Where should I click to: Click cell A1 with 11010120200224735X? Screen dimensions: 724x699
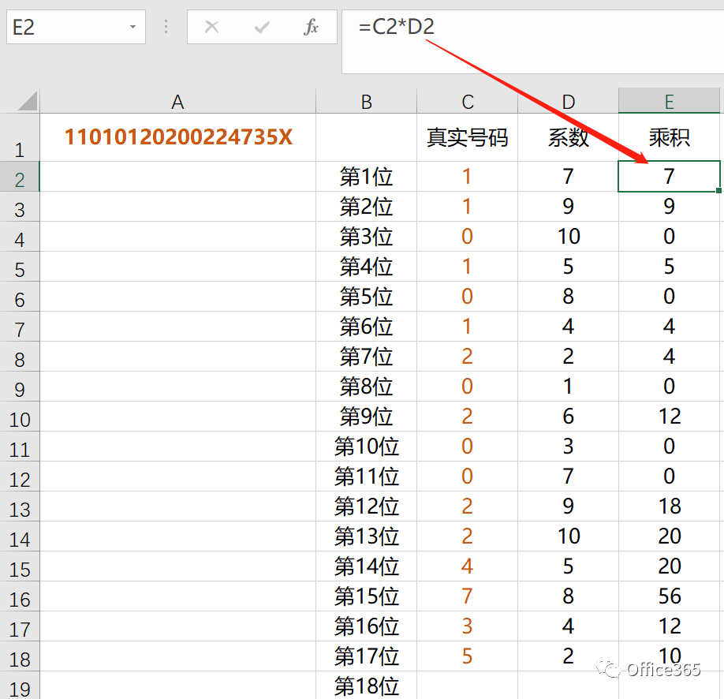[x=177, y=137]
